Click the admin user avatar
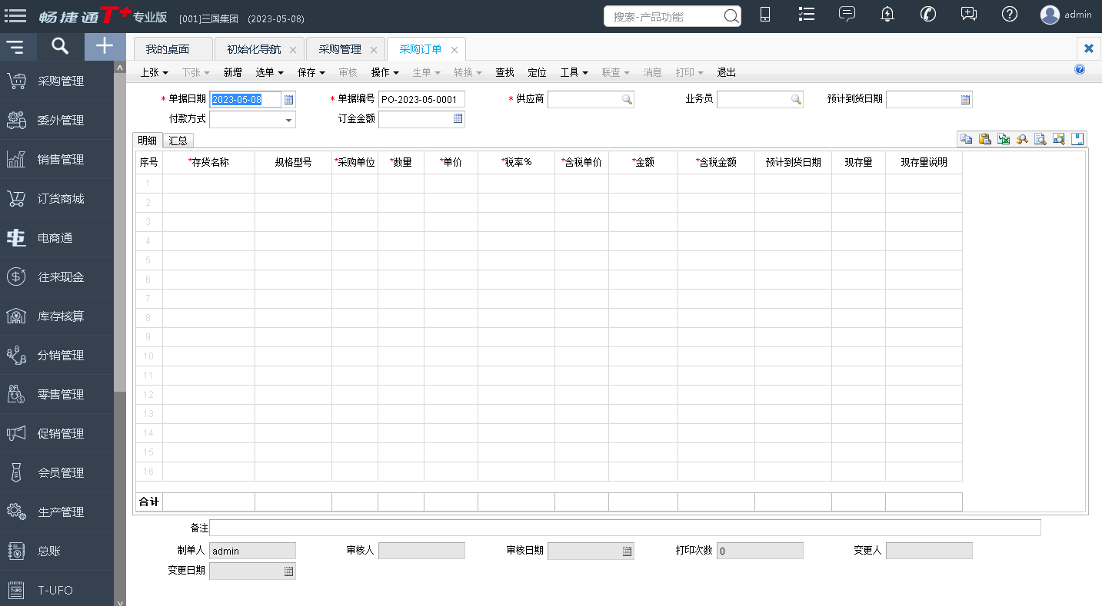1102x606 pixels. point(1050,15)
